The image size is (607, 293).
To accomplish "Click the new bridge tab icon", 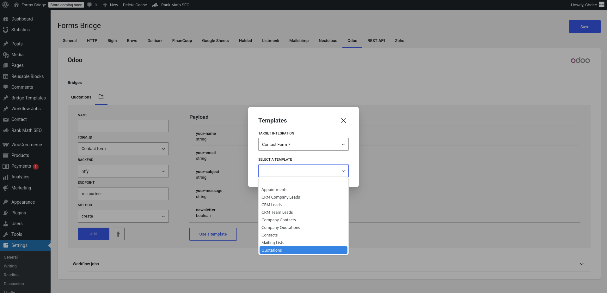I will 101,97.
